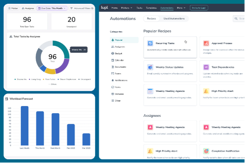245x163 pixels.
Task: Select the Budget category icon
Action: point(112,53)
